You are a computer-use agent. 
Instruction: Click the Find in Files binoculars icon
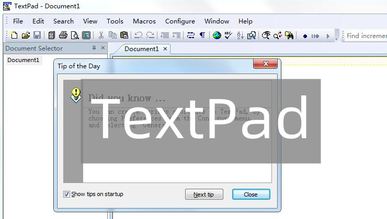[289, 35]
